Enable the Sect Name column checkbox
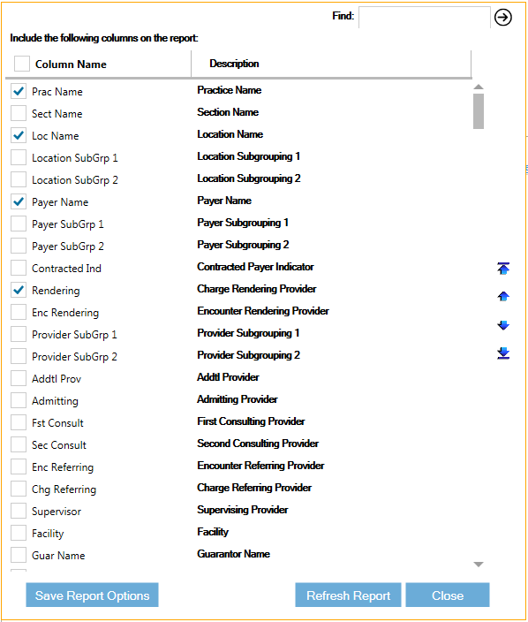Screen dimensions: 528x622 (x=19, y=113)
